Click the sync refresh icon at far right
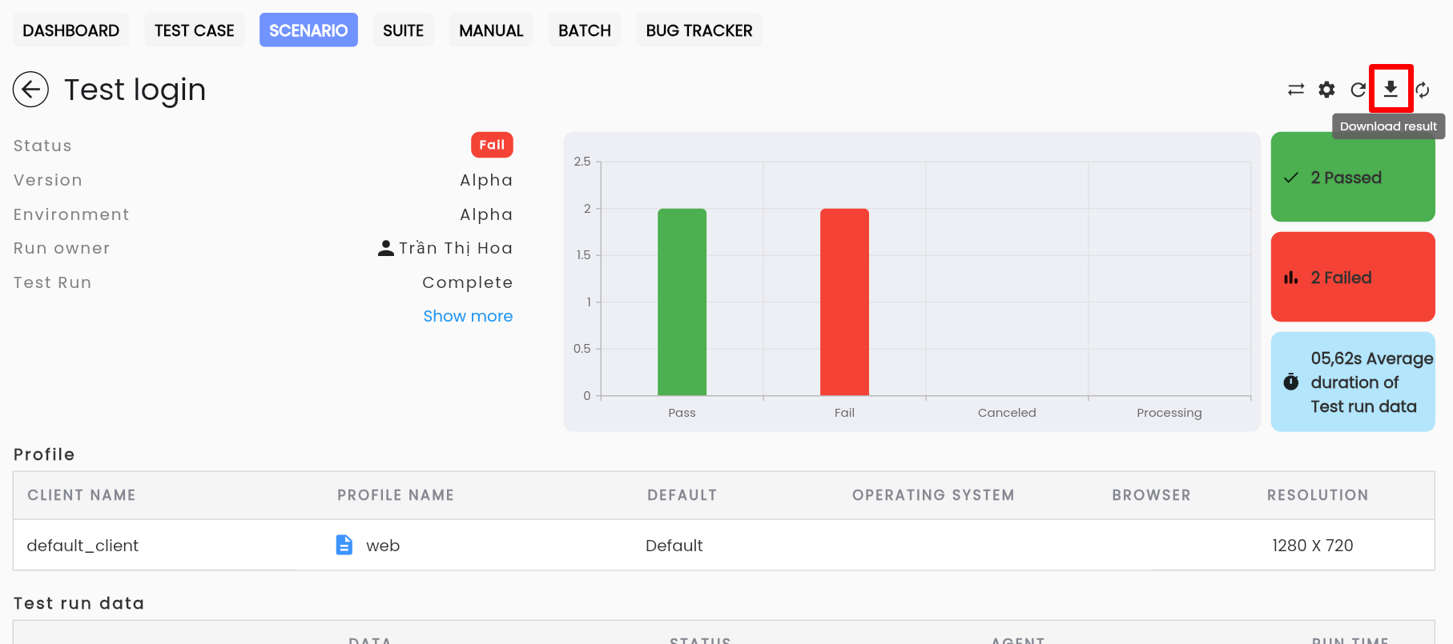Screen dimensions: 1453x644 1423,90
